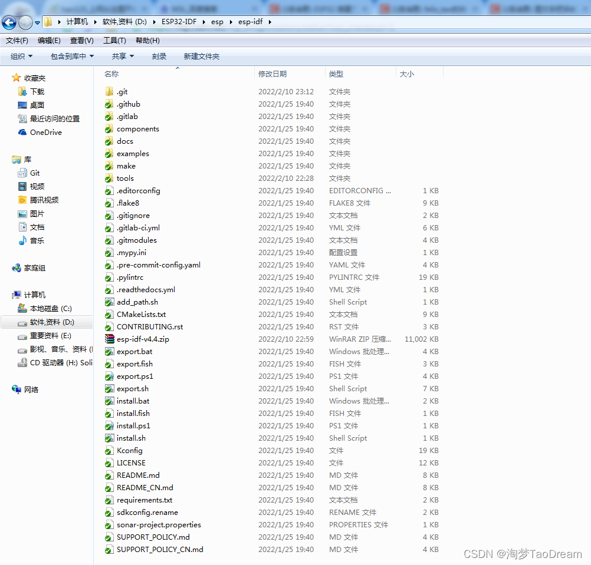591x565 pixels.
Task: Open the 工具(T) menu
Action: click(114, 41)
